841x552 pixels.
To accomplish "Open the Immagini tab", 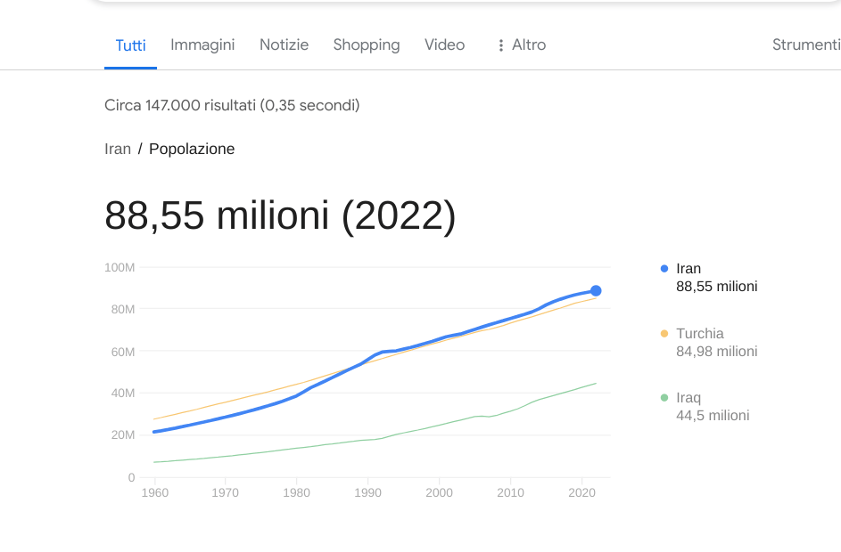I will 202,45.
